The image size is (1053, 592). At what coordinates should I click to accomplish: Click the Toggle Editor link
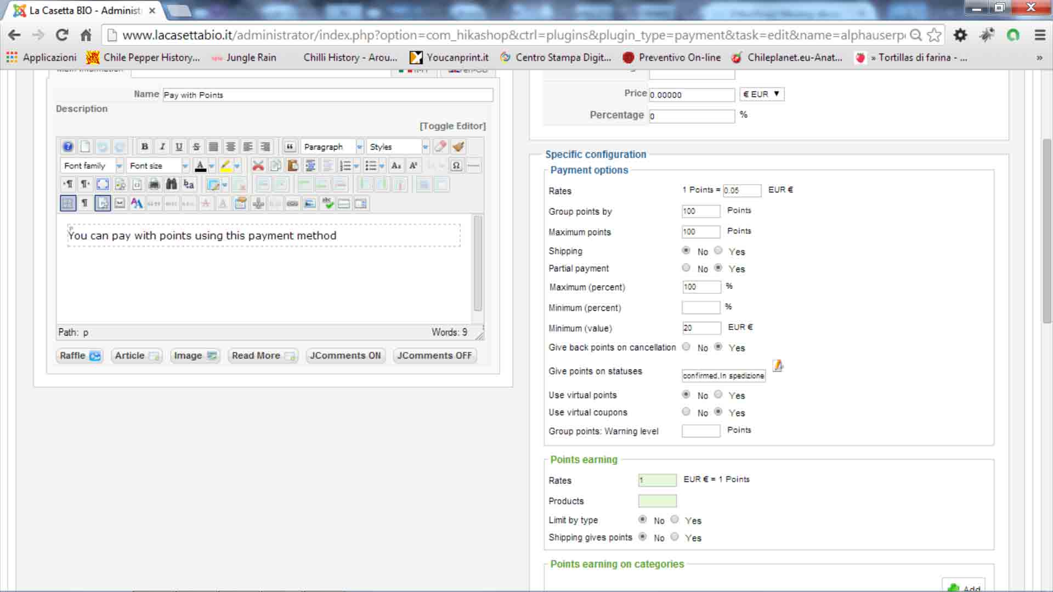point(452,126)
